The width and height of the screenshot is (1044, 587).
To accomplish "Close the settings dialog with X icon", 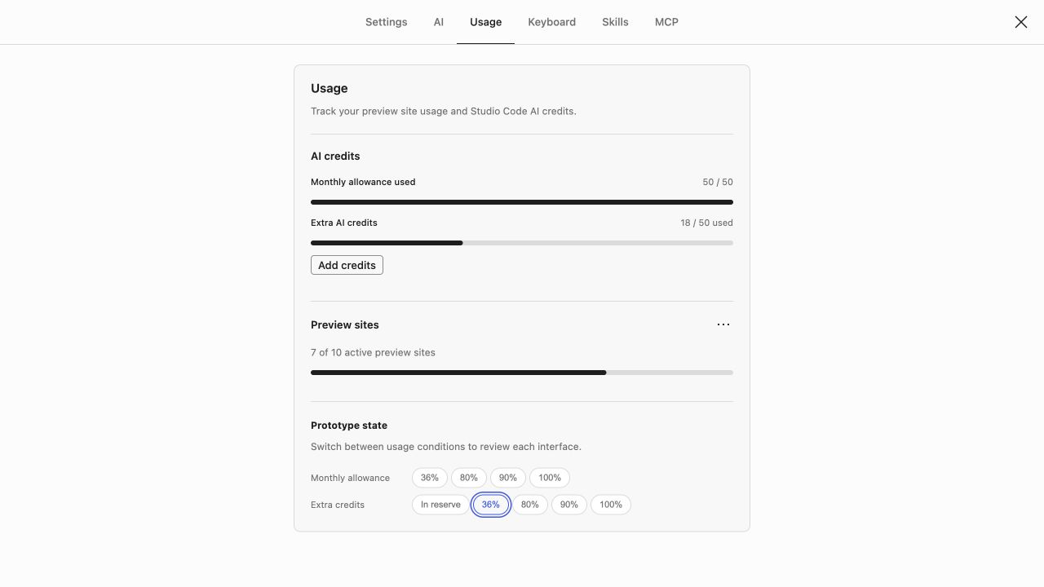I will 1021,22.
